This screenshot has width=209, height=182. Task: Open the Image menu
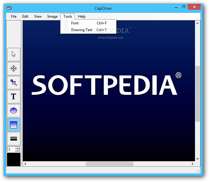[x=52, y=16]
